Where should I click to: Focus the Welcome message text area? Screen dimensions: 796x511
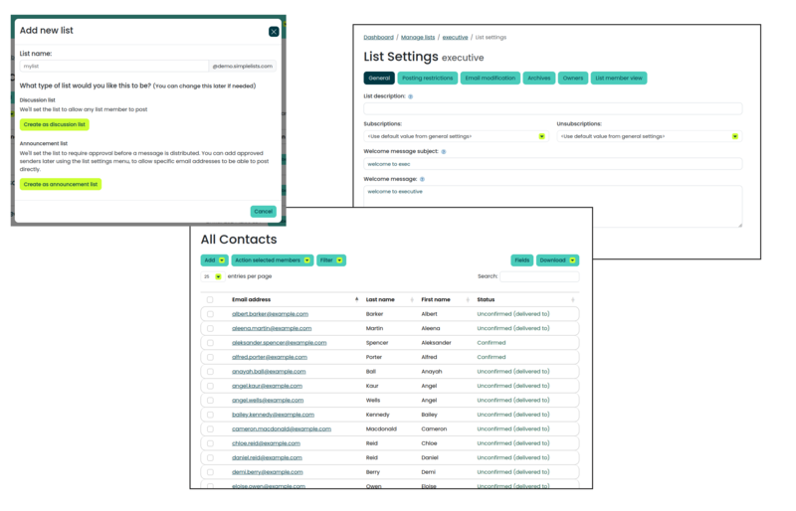tap(553, 206)
